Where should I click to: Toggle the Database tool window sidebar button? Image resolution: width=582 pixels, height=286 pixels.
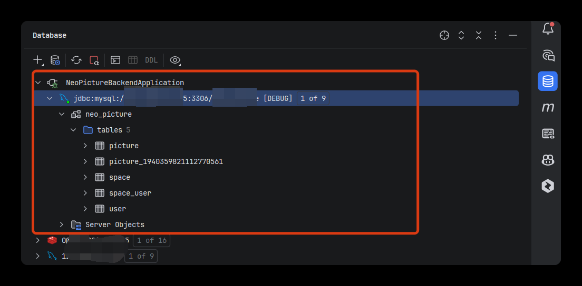548,81
